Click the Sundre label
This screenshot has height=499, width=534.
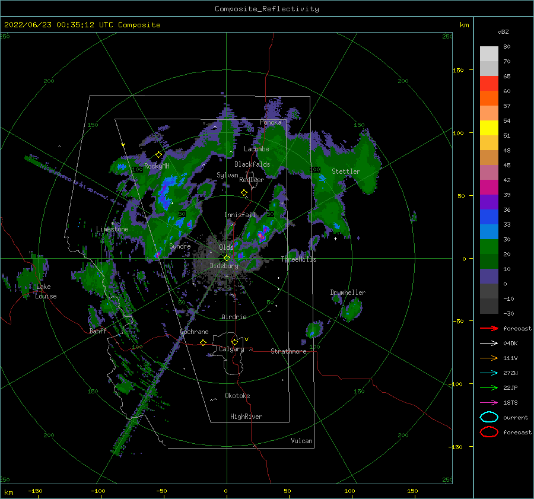[x=180, y=246]
